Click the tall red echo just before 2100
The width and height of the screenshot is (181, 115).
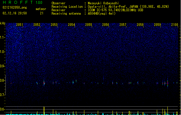point(167,83)
